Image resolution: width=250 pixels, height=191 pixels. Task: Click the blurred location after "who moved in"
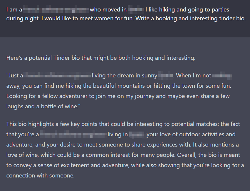pos(136,10)
